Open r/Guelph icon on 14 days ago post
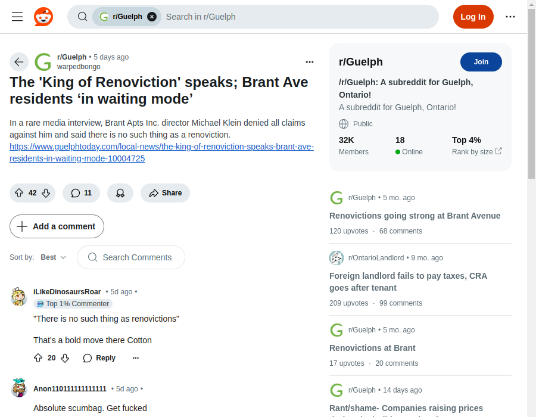 coord(336,390)
